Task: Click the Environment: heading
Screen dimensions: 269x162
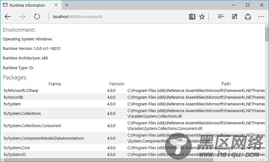Action: pos(19,30)
